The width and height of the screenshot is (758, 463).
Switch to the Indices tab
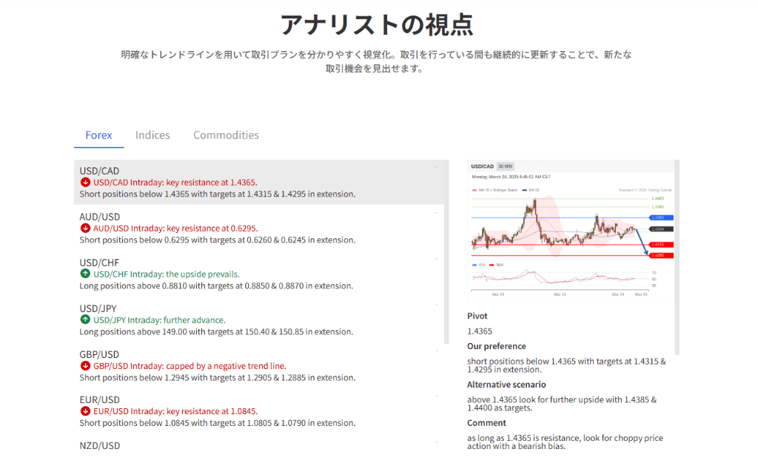pos(152,135)
